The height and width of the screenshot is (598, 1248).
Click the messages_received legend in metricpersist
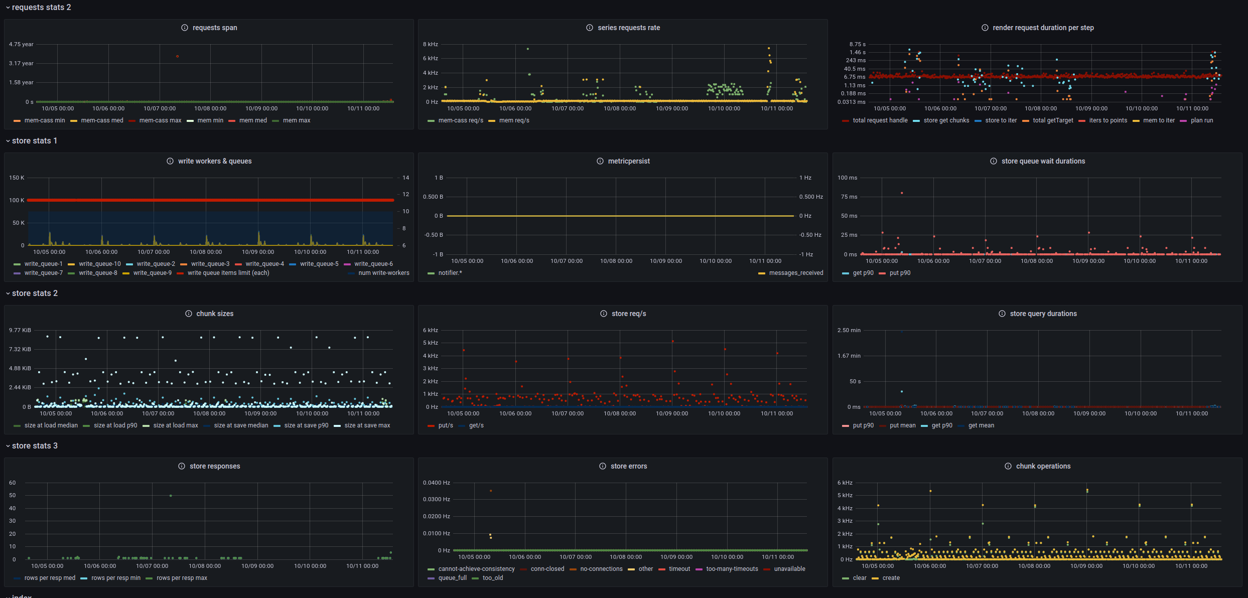pos(796,272)
